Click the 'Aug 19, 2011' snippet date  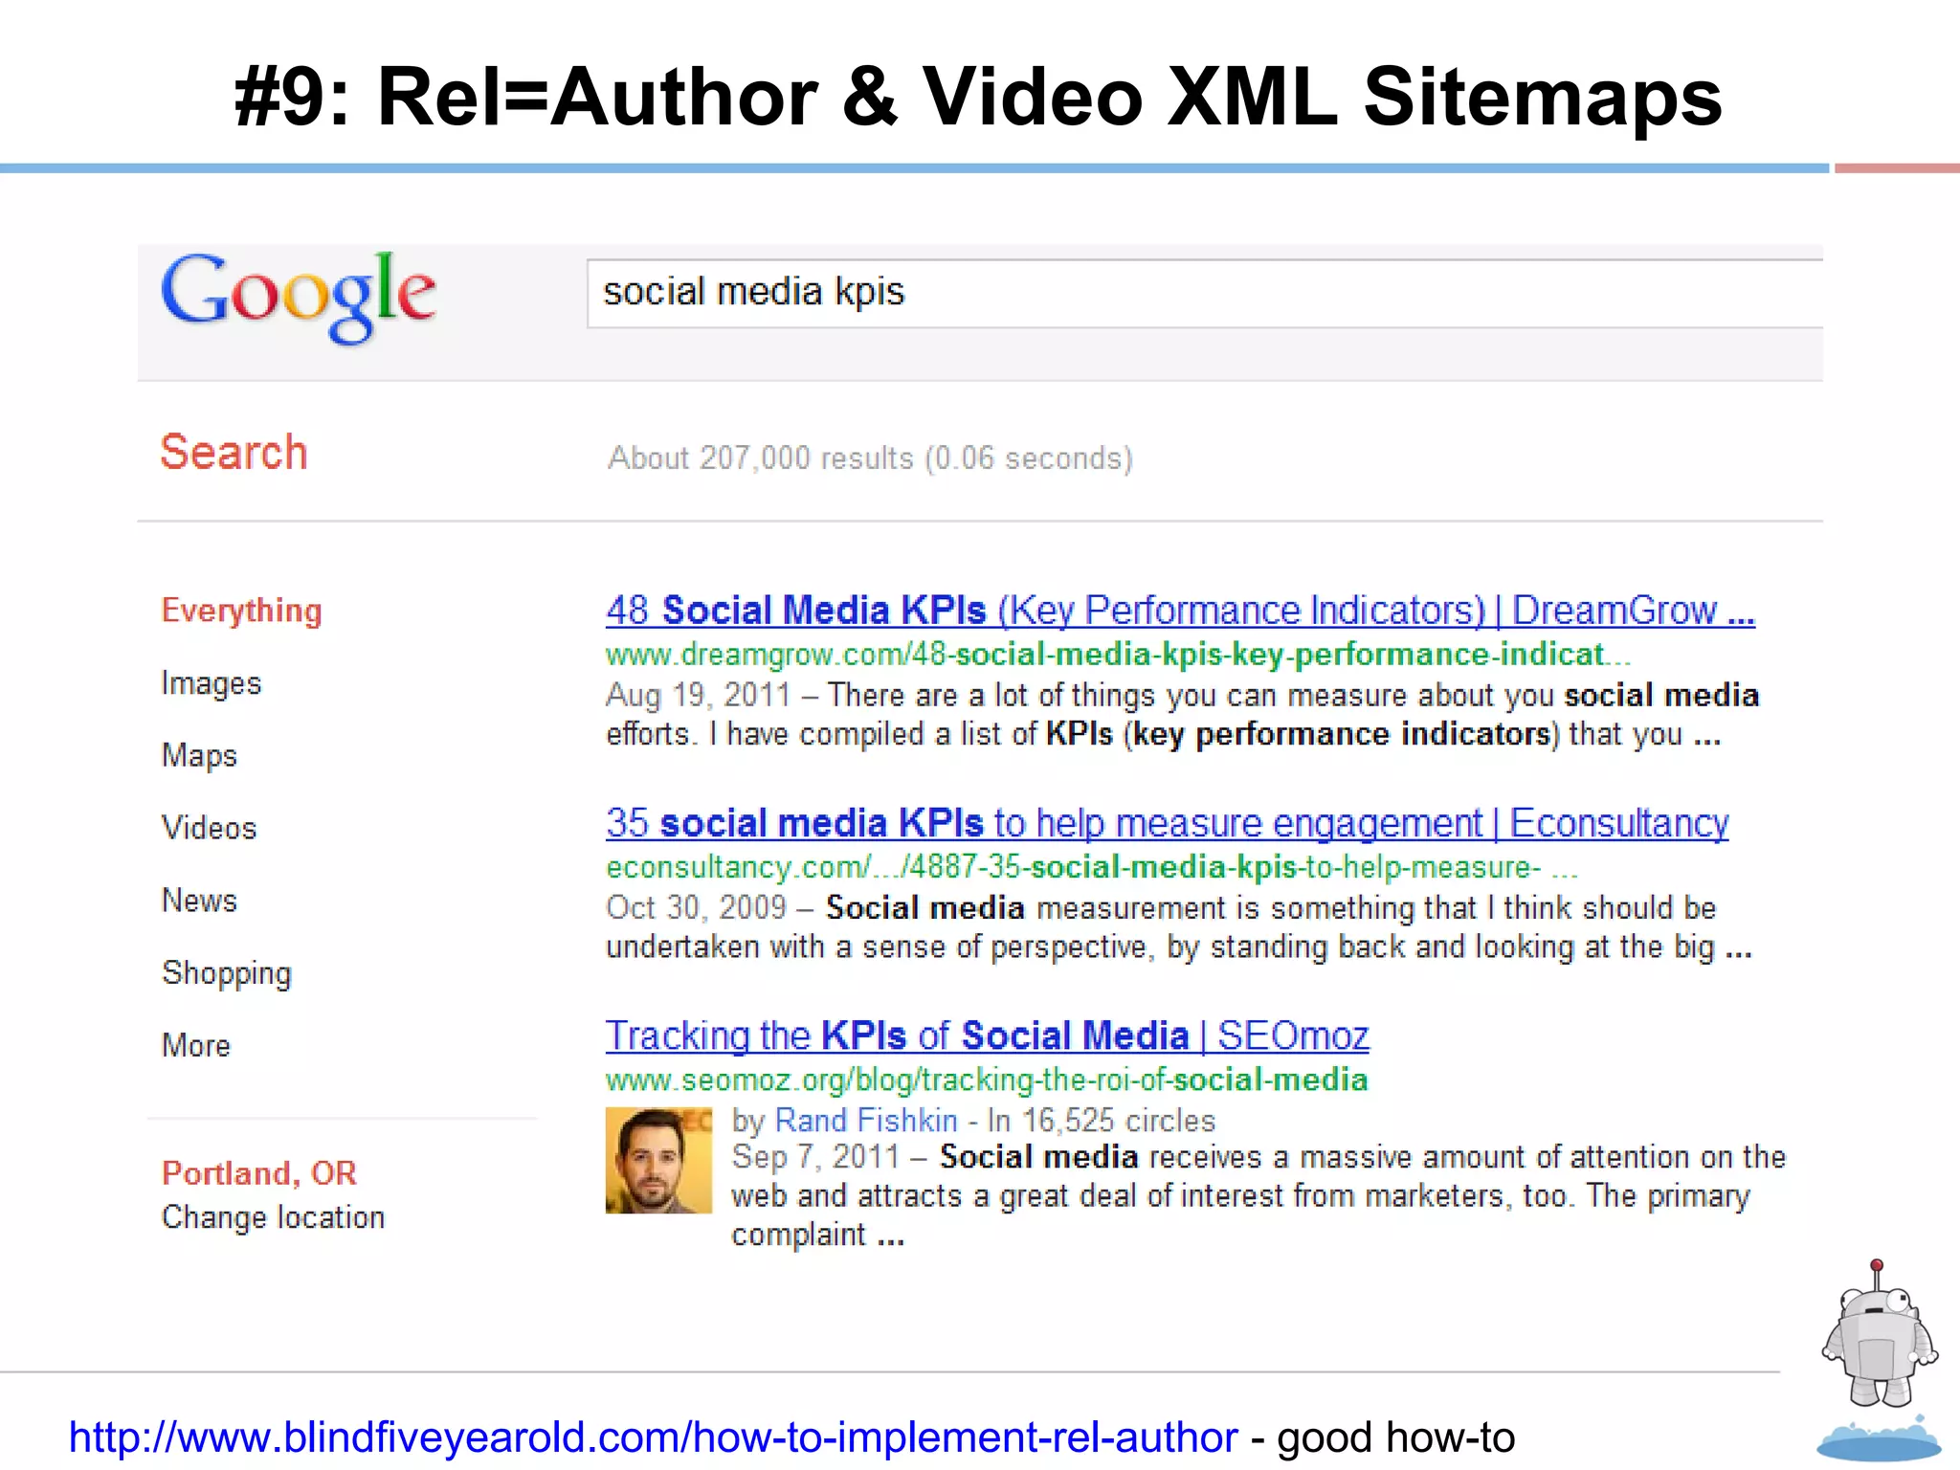pyautogui.click(x=699, y=695)
